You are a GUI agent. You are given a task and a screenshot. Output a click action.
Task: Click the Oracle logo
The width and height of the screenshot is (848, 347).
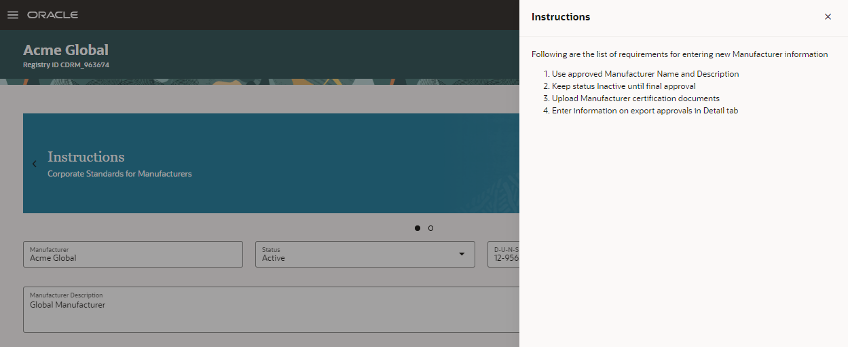coord(52,15)
